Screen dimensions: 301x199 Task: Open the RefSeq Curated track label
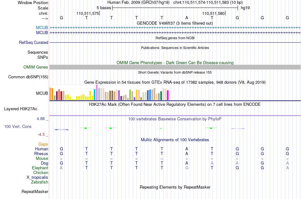(34, 42)
